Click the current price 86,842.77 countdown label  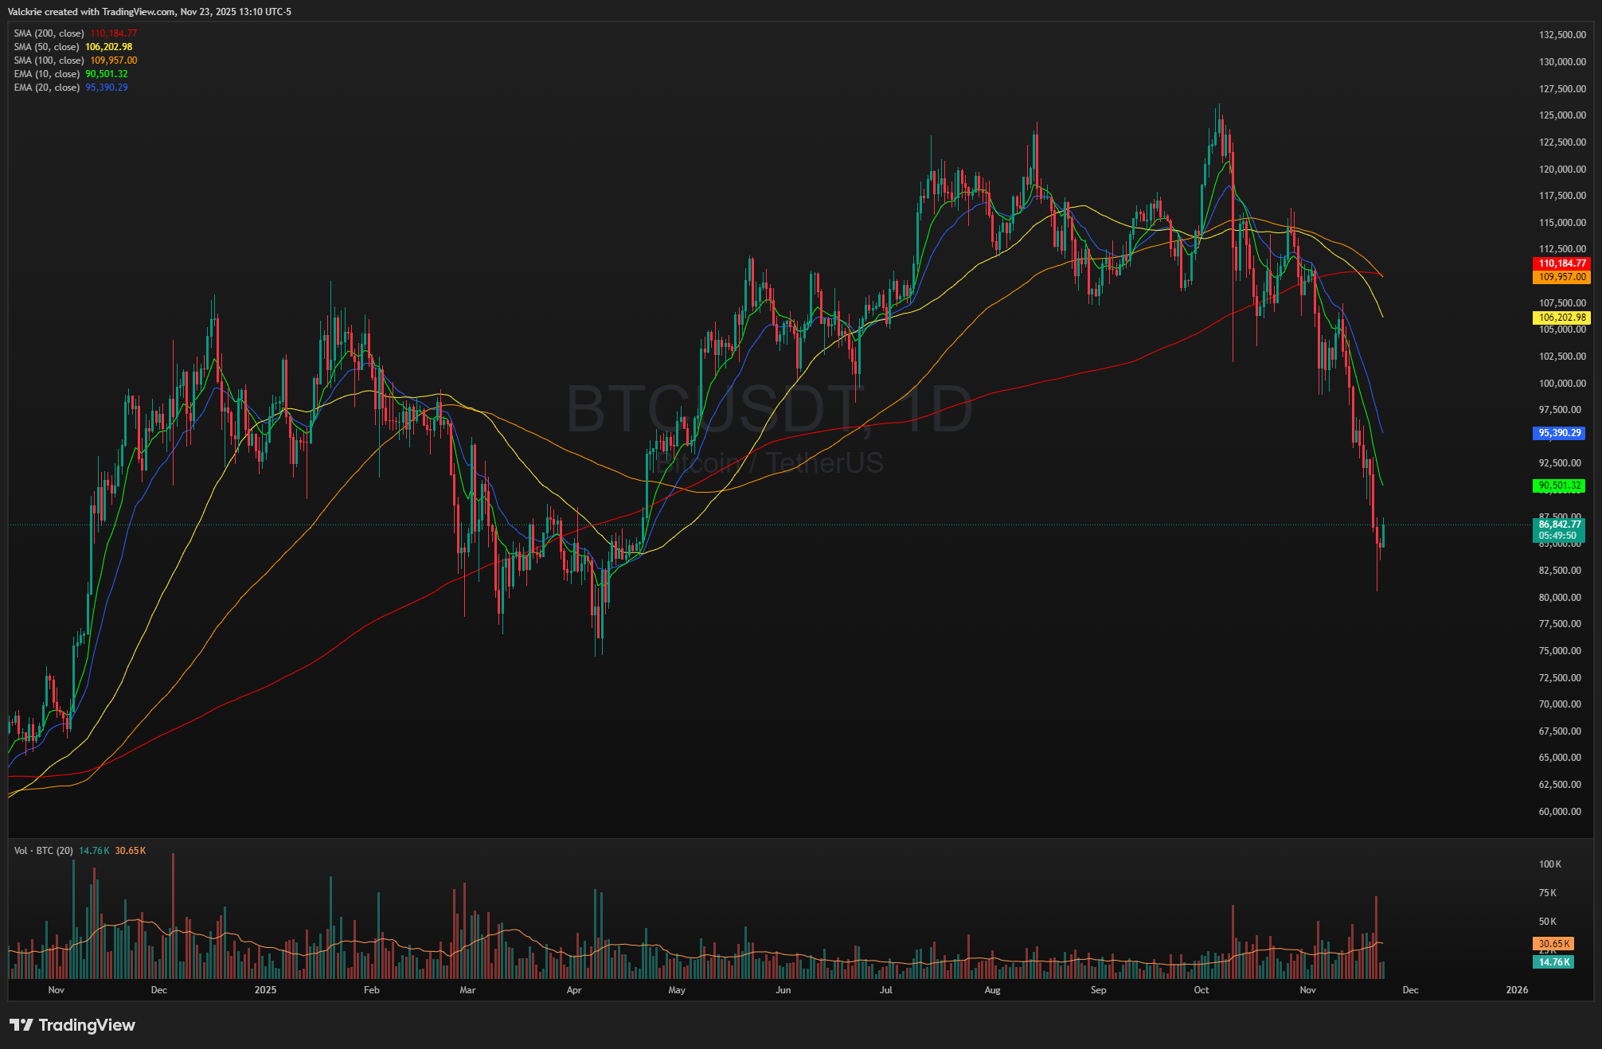[x=1559, y=530]
